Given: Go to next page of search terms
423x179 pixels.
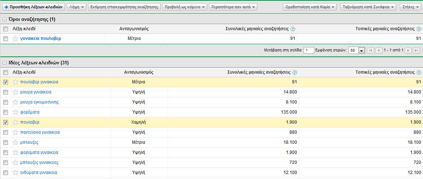Looking at the screenshot, I should coord(409,50).
